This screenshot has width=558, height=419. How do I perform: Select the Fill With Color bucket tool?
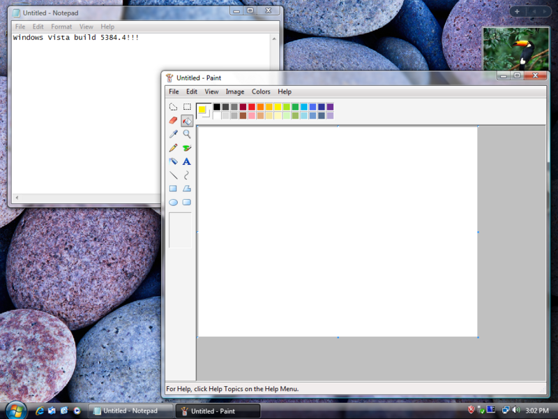187,120
